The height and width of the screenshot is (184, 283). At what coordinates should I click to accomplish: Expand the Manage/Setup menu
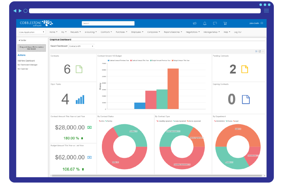point(212,32)
